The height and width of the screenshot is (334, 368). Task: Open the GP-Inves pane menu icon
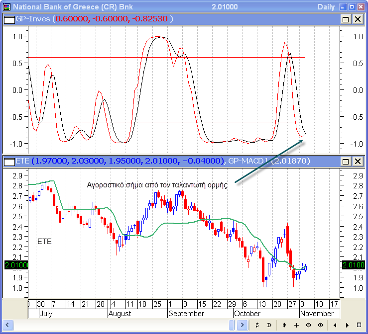[9, 19]
